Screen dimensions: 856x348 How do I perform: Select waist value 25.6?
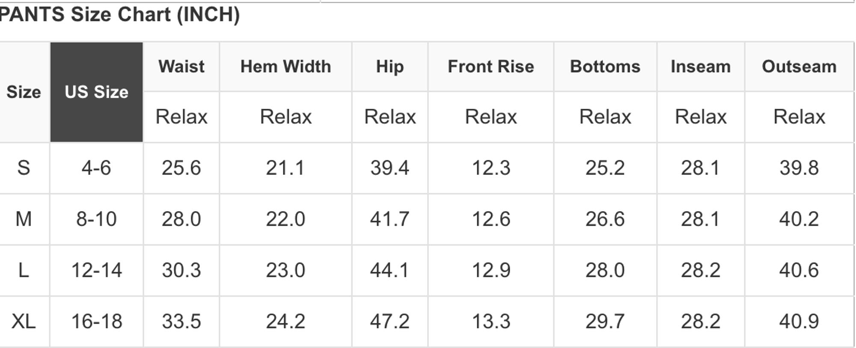(181, 168)
